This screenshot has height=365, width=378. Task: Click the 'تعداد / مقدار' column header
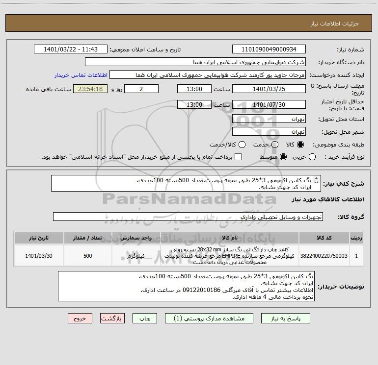point(88,238)
